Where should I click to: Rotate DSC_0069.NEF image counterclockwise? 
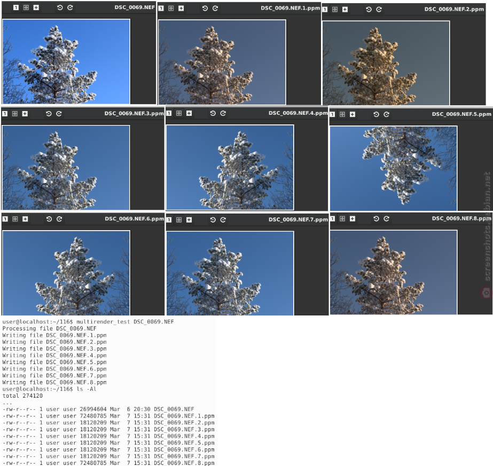tap(60, 7)
